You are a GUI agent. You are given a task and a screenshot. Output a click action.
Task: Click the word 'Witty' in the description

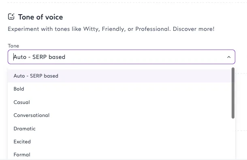tap(91, 29)
